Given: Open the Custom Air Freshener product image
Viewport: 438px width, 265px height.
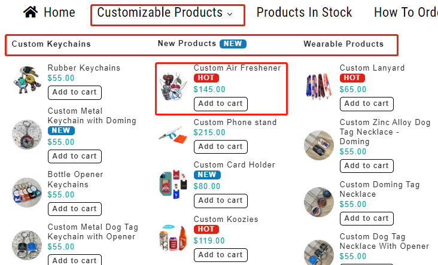Looking at the screenshot, I should [x=174, y=87].
